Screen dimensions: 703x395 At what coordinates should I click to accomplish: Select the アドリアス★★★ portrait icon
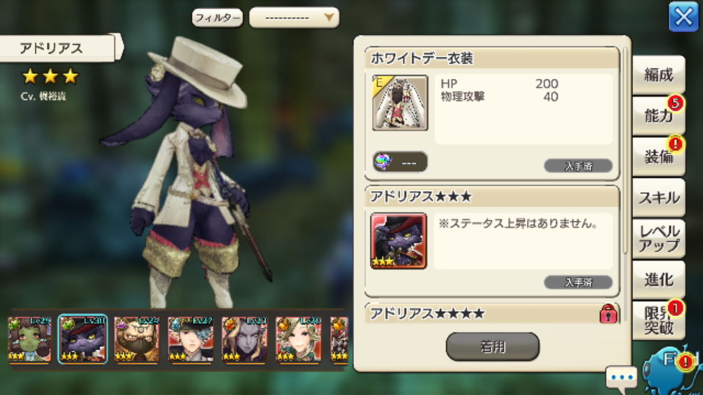398,241
